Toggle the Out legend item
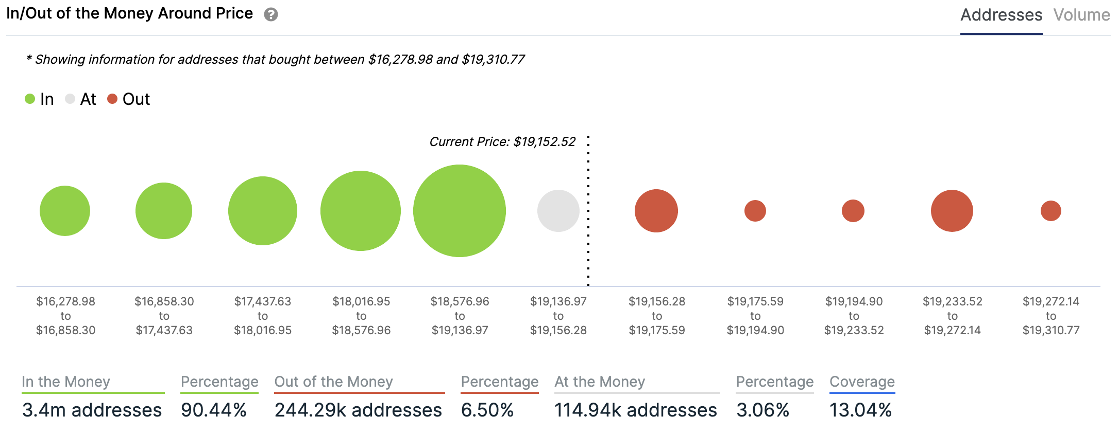 [x=129, y=99]
